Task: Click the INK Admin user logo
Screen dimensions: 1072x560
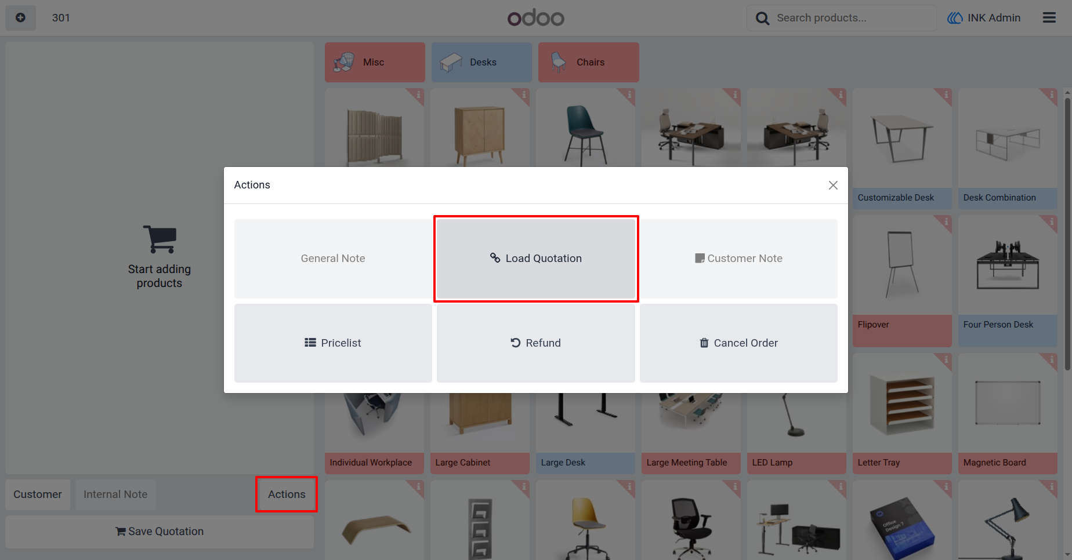Action: coord(955,18)
